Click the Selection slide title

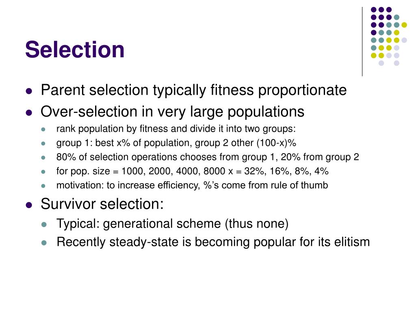tap(75, 50)
